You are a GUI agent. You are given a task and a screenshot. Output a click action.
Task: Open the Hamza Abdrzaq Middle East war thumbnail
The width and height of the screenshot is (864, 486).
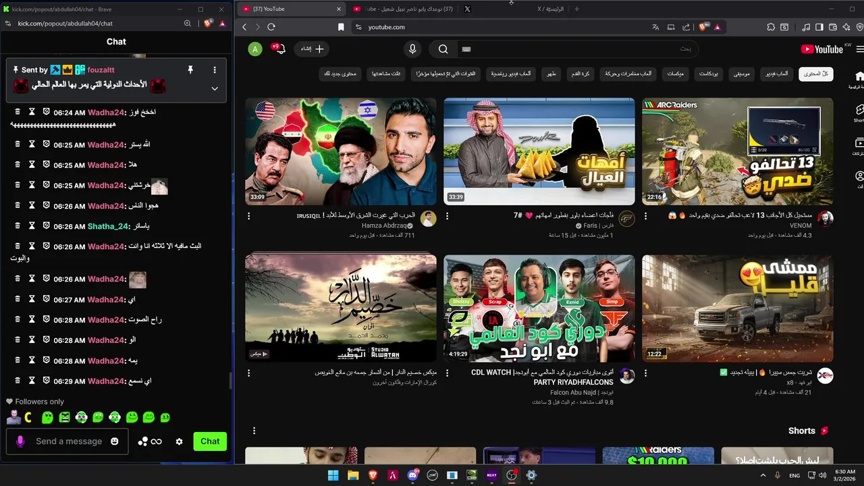point(340,151)
